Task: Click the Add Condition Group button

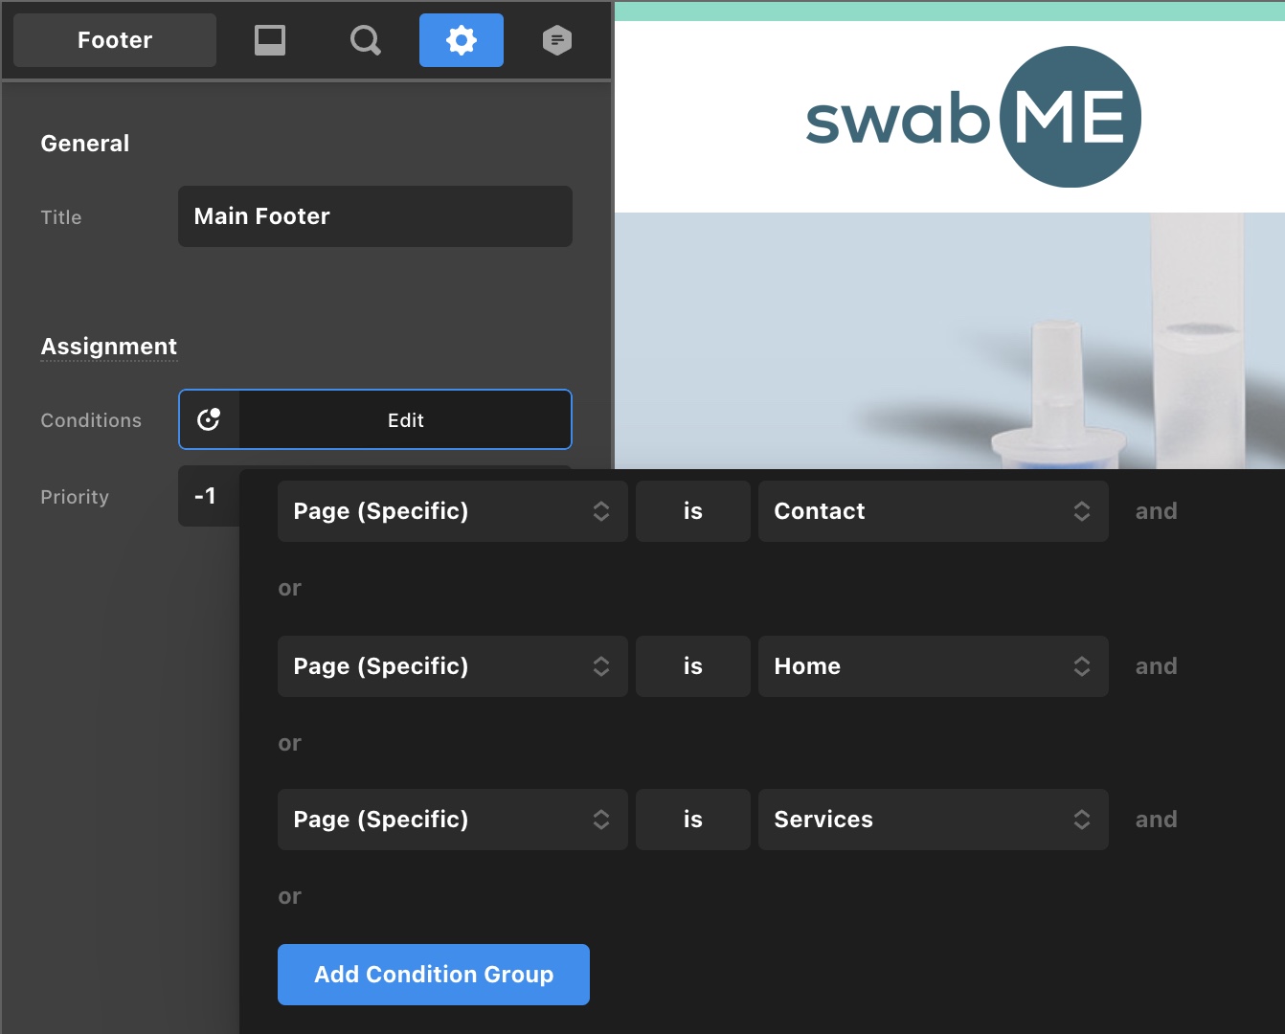Action: [x=434, y=975]
